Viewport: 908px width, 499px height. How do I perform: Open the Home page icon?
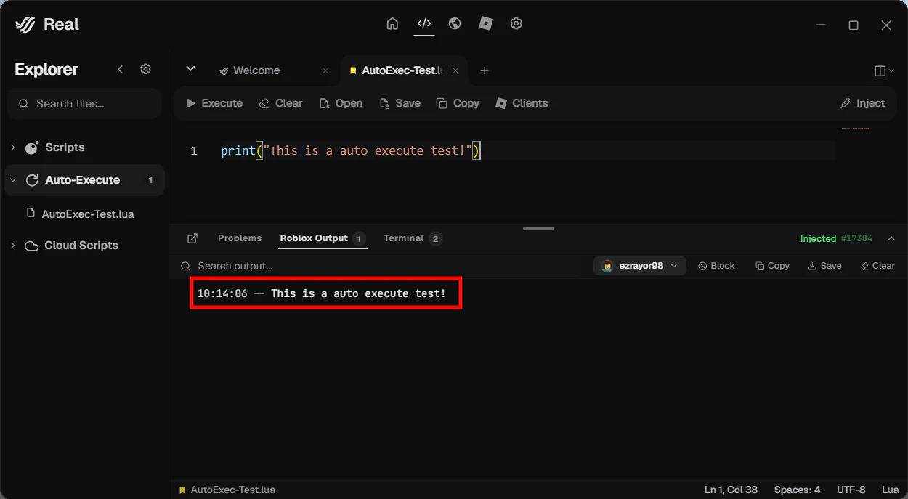pos(392,24)
